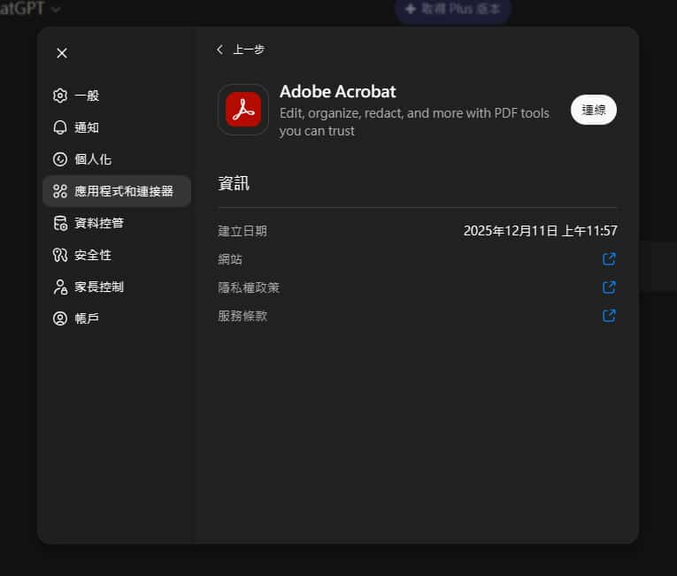This screenshot has height=576, width=677.
Task: Open the 隱私權政策 external link icon
Action: [609, 288]
